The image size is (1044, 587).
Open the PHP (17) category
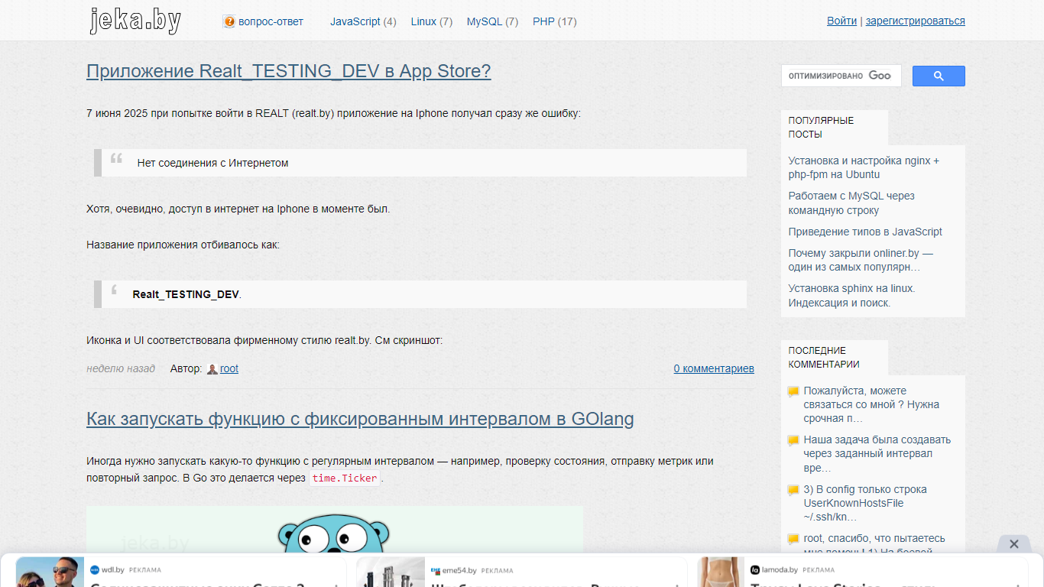coord(554,21)
